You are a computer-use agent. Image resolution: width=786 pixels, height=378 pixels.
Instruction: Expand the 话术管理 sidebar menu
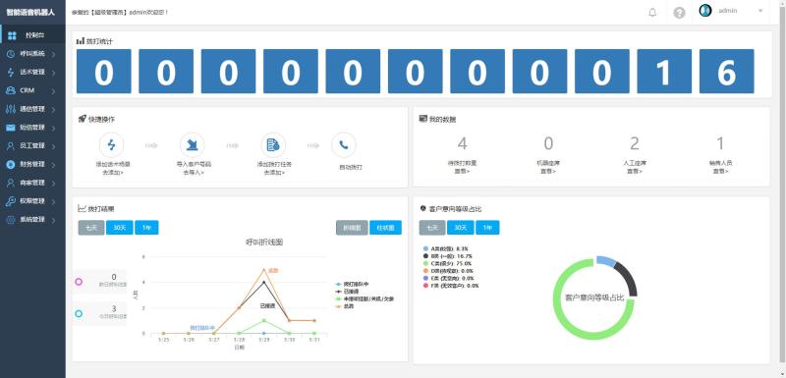(x=33, y=72)
